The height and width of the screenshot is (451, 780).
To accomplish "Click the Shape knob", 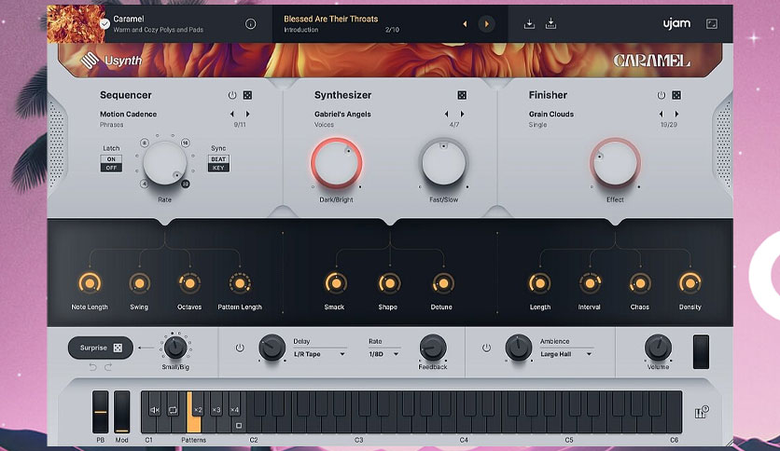I will [389, 283].
